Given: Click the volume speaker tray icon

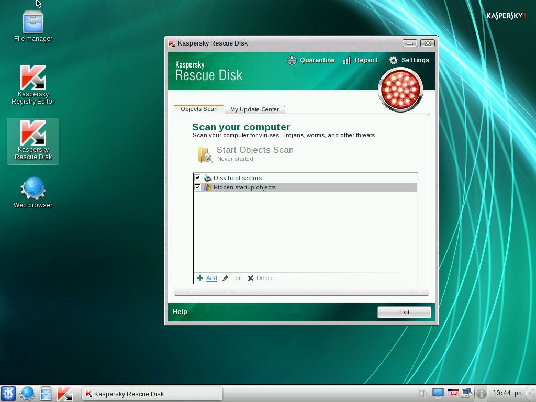Looking at the screenshot, I should [422, 394].
